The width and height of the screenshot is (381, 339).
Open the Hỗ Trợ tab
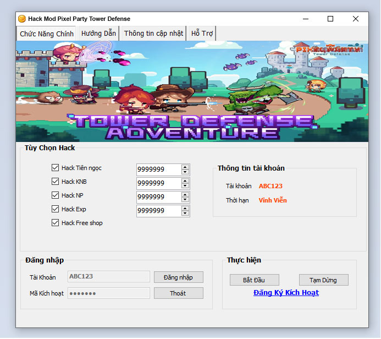point(202,34)
